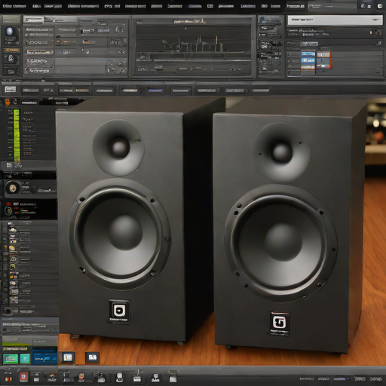Click the orange-and-blue icon in the bottom bar
The width and height of the screenshot is (386, 386).
click(52, 377)
